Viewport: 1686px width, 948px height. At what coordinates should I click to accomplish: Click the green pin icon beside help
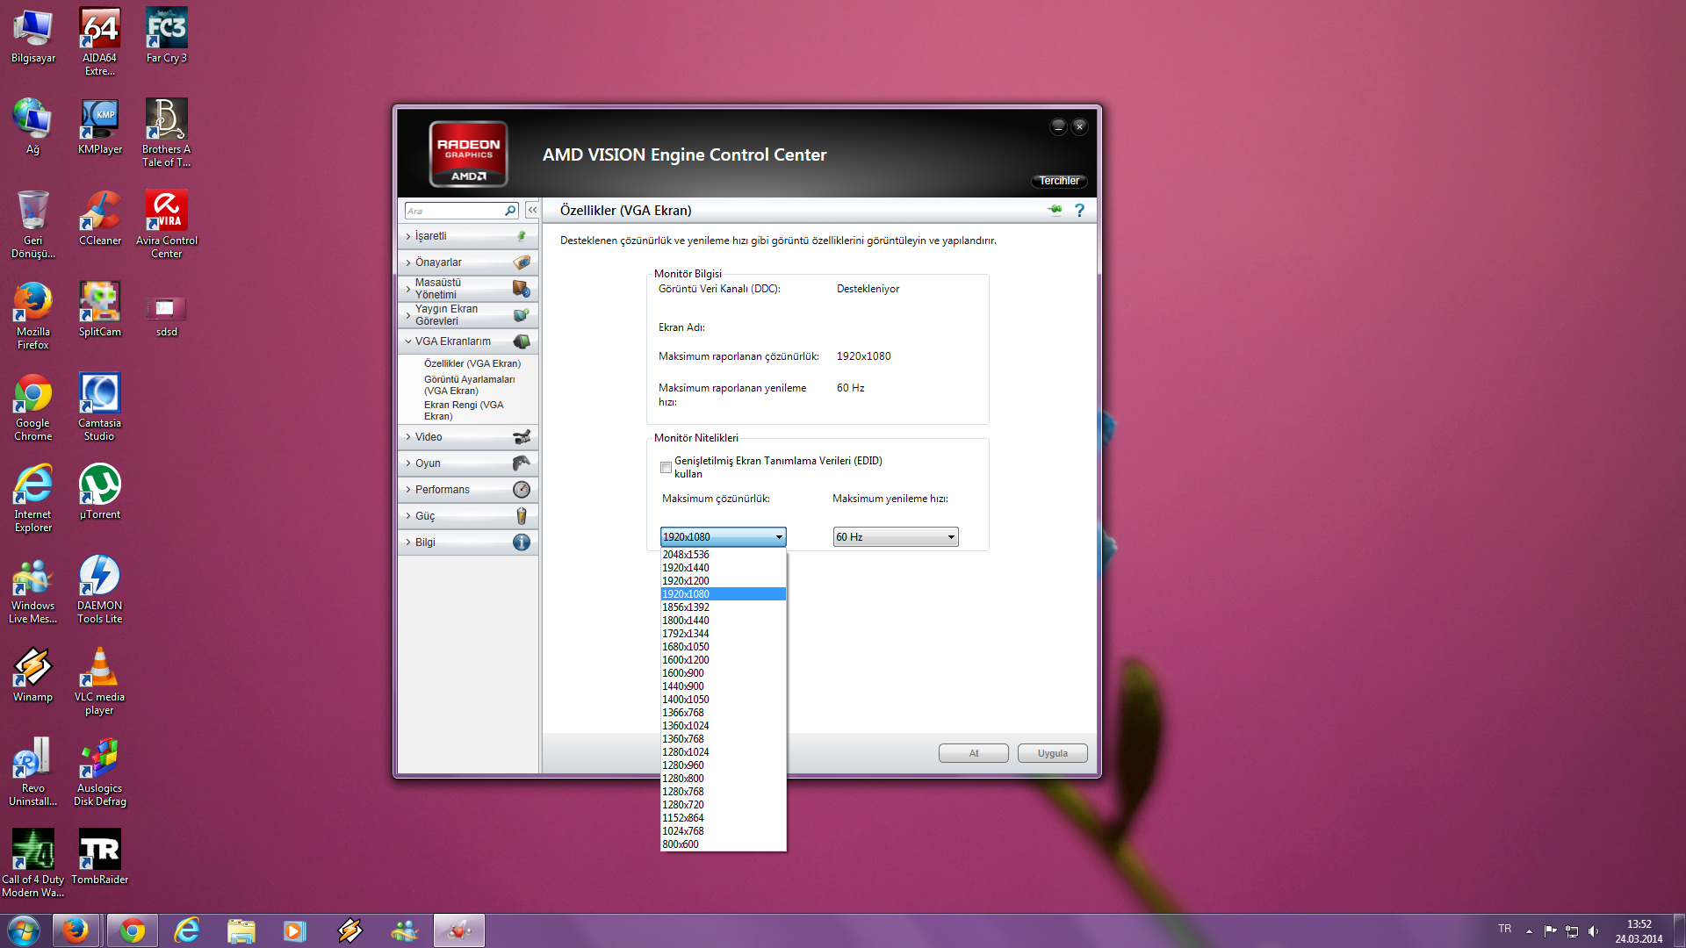click(1055, 210)
